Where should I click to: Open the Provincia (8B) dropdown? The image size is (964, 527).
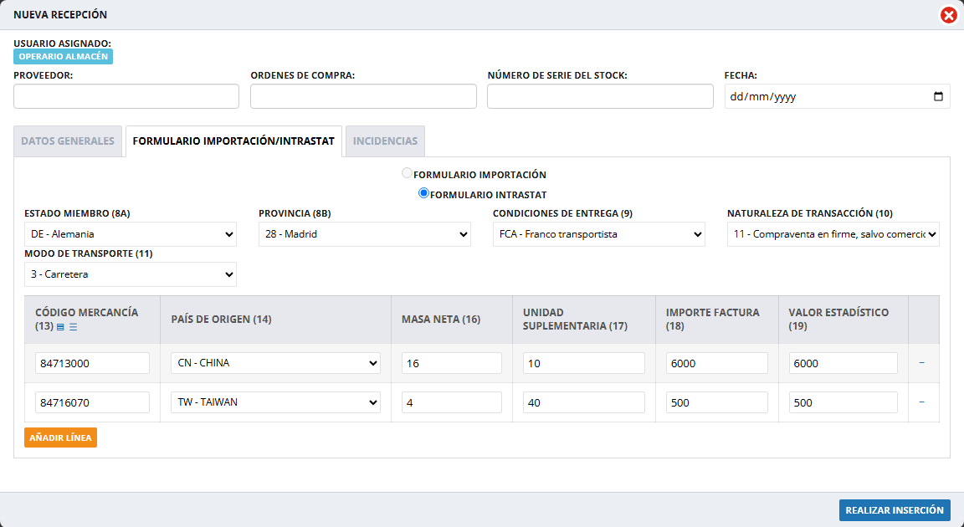365,234
